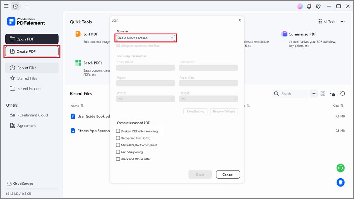Enable Recognize Text (OCR)
Viewport: 354px width, 199px height.
pyautogui.click(x=118, y=138)
